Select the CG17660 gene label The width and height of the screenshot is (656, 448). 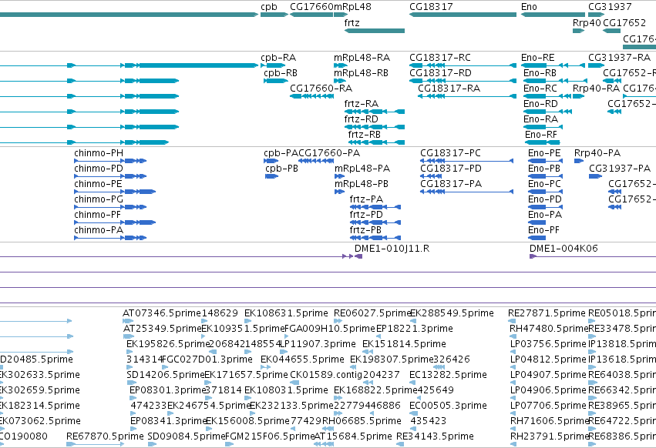(x=311, y=7)
